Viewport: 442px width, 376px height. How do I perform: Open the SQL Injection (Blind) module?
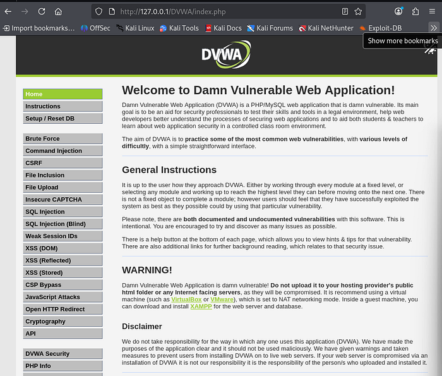tap(63, 224)
